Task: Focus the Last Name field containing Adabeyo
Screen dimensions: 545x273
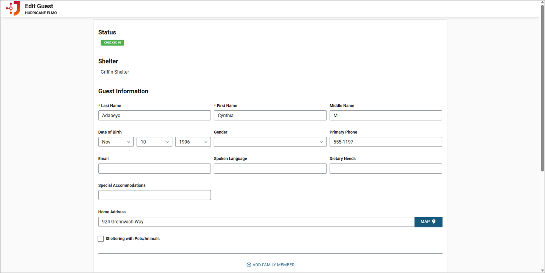Action: pos(154,116)
